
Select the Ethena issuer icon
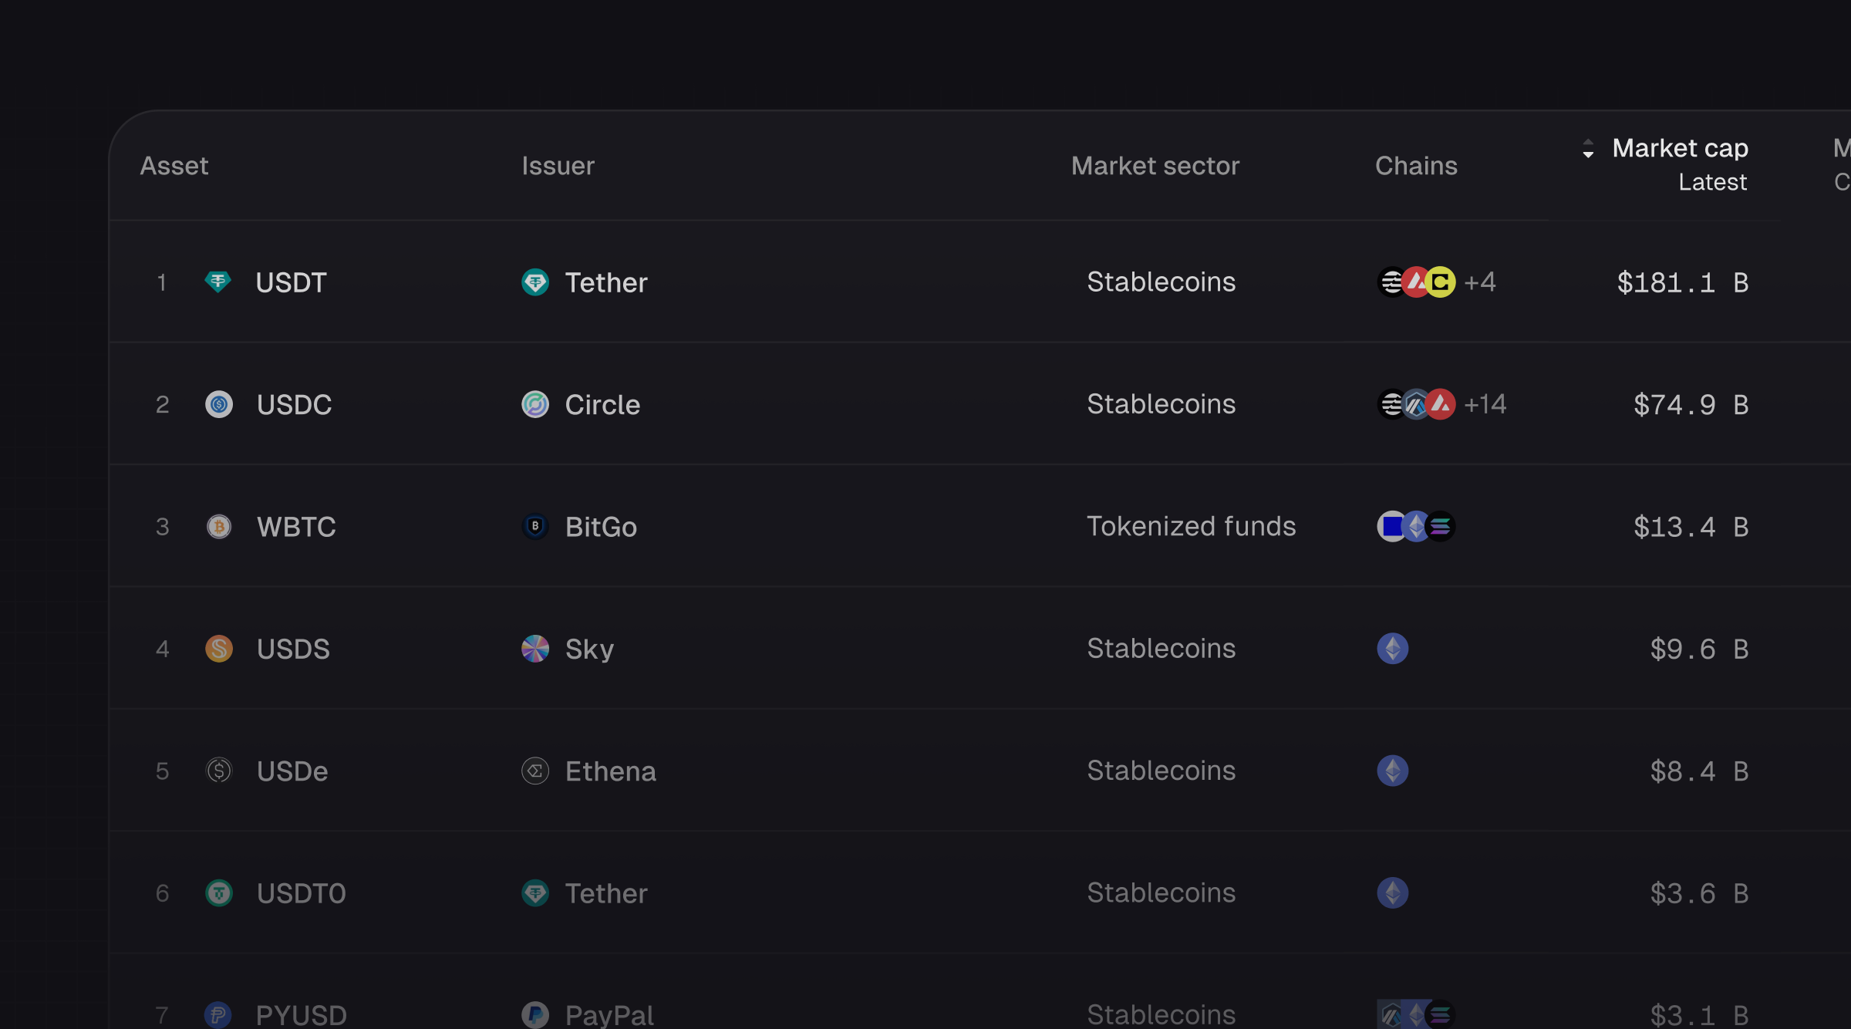tap(534, 771)
